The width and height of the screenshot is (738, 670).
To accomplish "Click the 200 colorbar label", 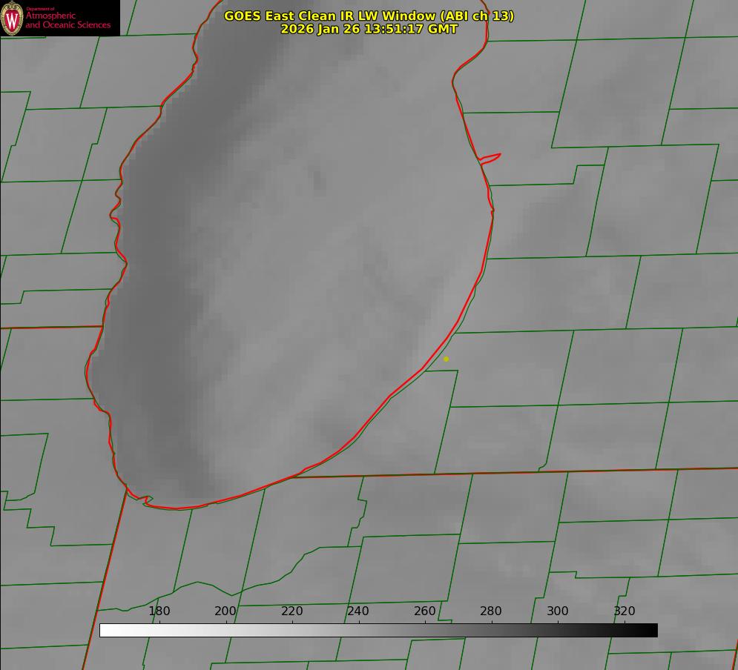I will 225,611.
